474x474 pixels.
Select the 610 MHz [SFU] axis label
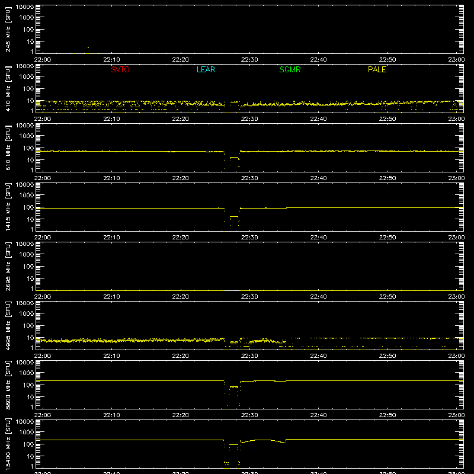8,148
